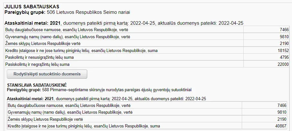Click Stanislava's Kredito įstaigose piniginių lėšų row label
Viewport: 292px width, 131px height.
point(84,126)
